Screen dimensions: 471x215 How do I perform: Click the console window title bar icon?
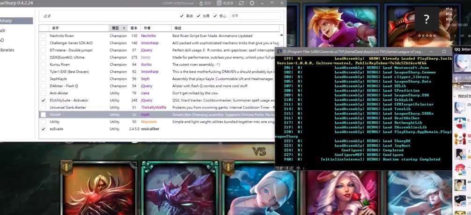coord(280,52)
